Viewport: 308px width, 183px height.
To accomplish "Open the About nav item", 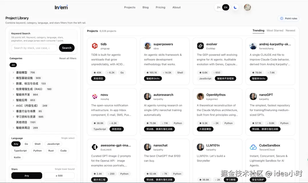I will pos(177,7).
